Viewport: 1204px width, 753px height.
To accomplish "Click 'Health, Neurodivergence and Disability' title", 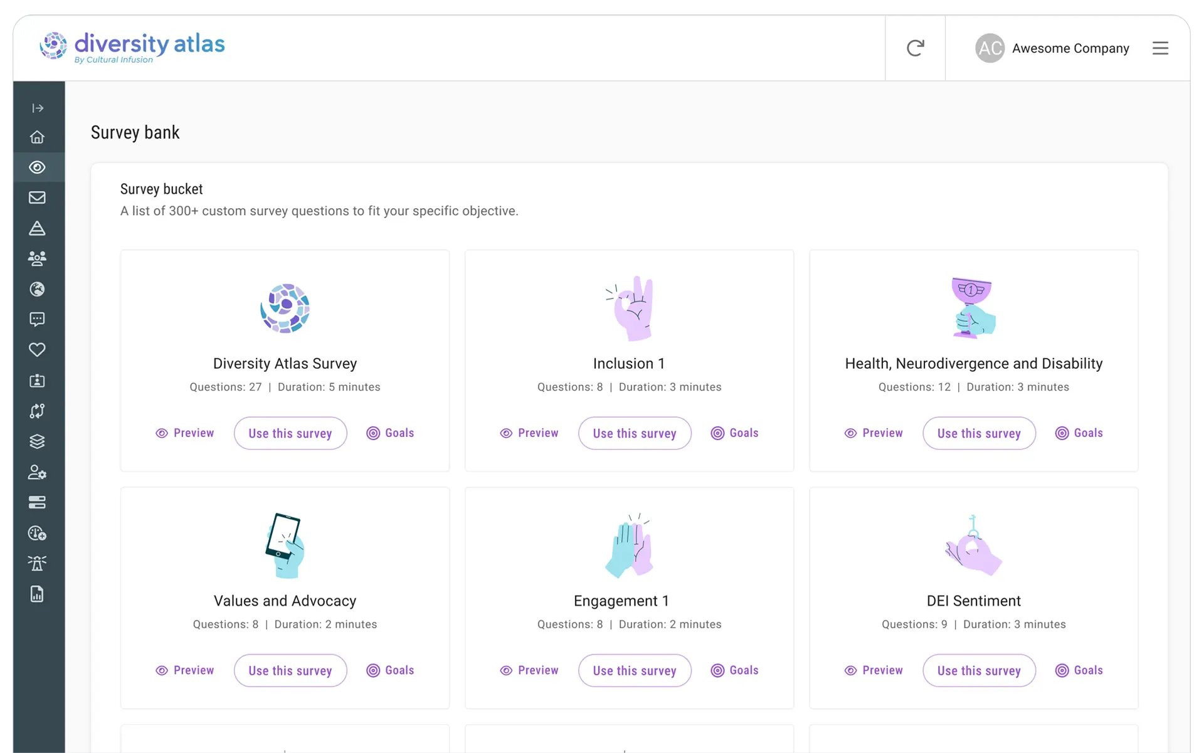I will click(x=973, y=364).
